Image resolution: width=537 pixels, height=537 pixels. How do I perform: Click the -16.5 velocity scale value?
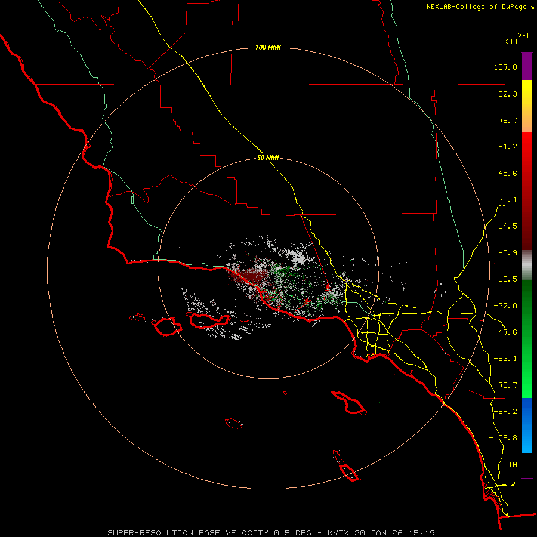pyautogui.click(x=505, y=279)
